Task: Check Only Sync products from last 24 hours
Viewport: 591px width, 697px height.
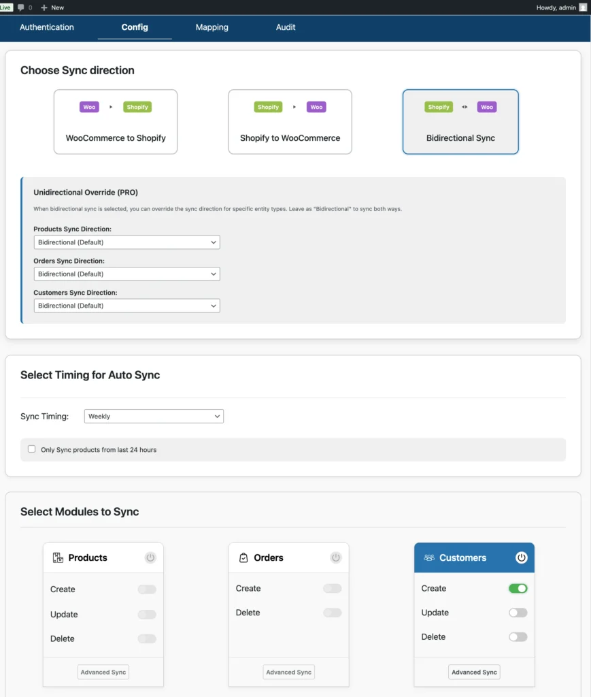Action: click(x=31, y=449)
